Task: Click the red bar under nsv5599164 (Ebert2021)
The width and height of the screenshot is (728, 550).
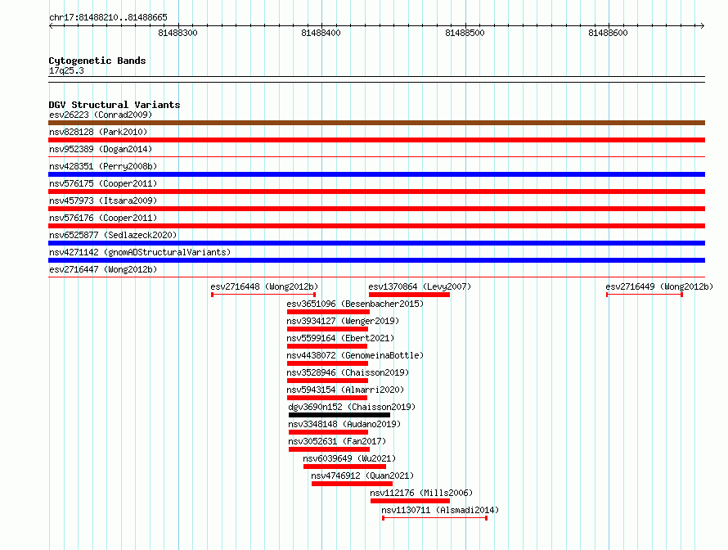Action: click(x=327, y=346)
